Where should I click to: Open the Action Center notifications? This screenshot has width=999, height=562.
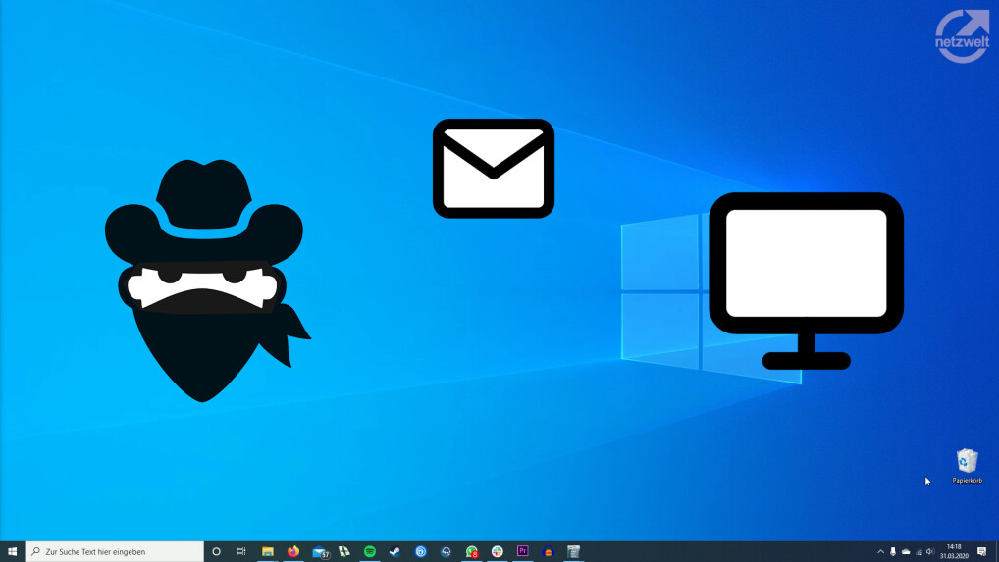pyautogui.click(x=982, y=551)
